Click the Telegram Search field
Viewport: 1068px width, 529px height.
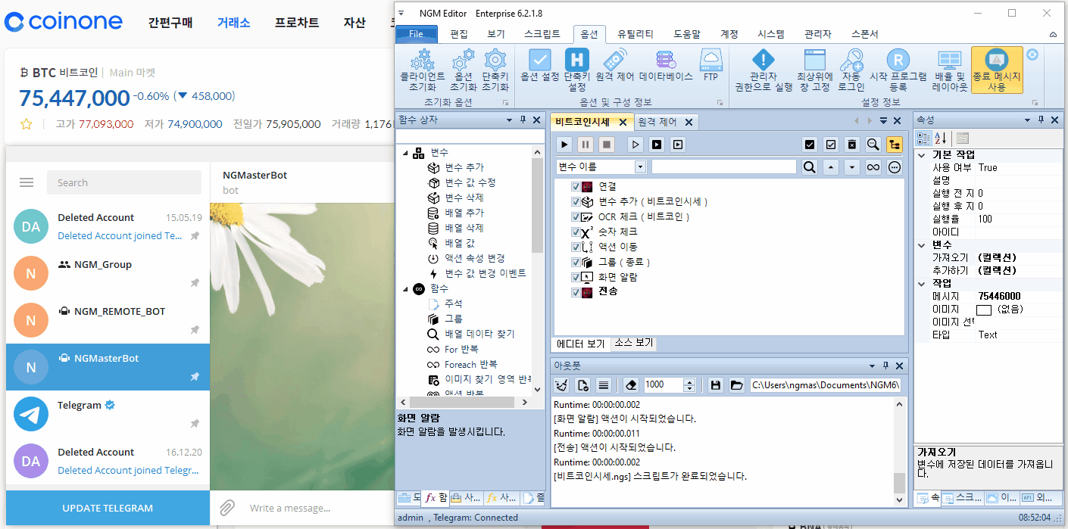124,182
